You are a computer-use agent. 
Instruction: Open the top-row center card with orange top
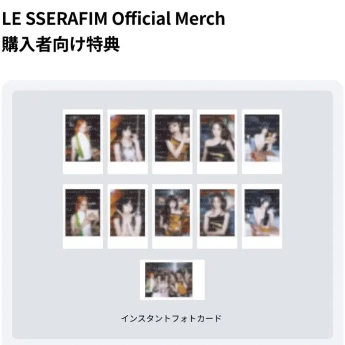tap(172, 142)
